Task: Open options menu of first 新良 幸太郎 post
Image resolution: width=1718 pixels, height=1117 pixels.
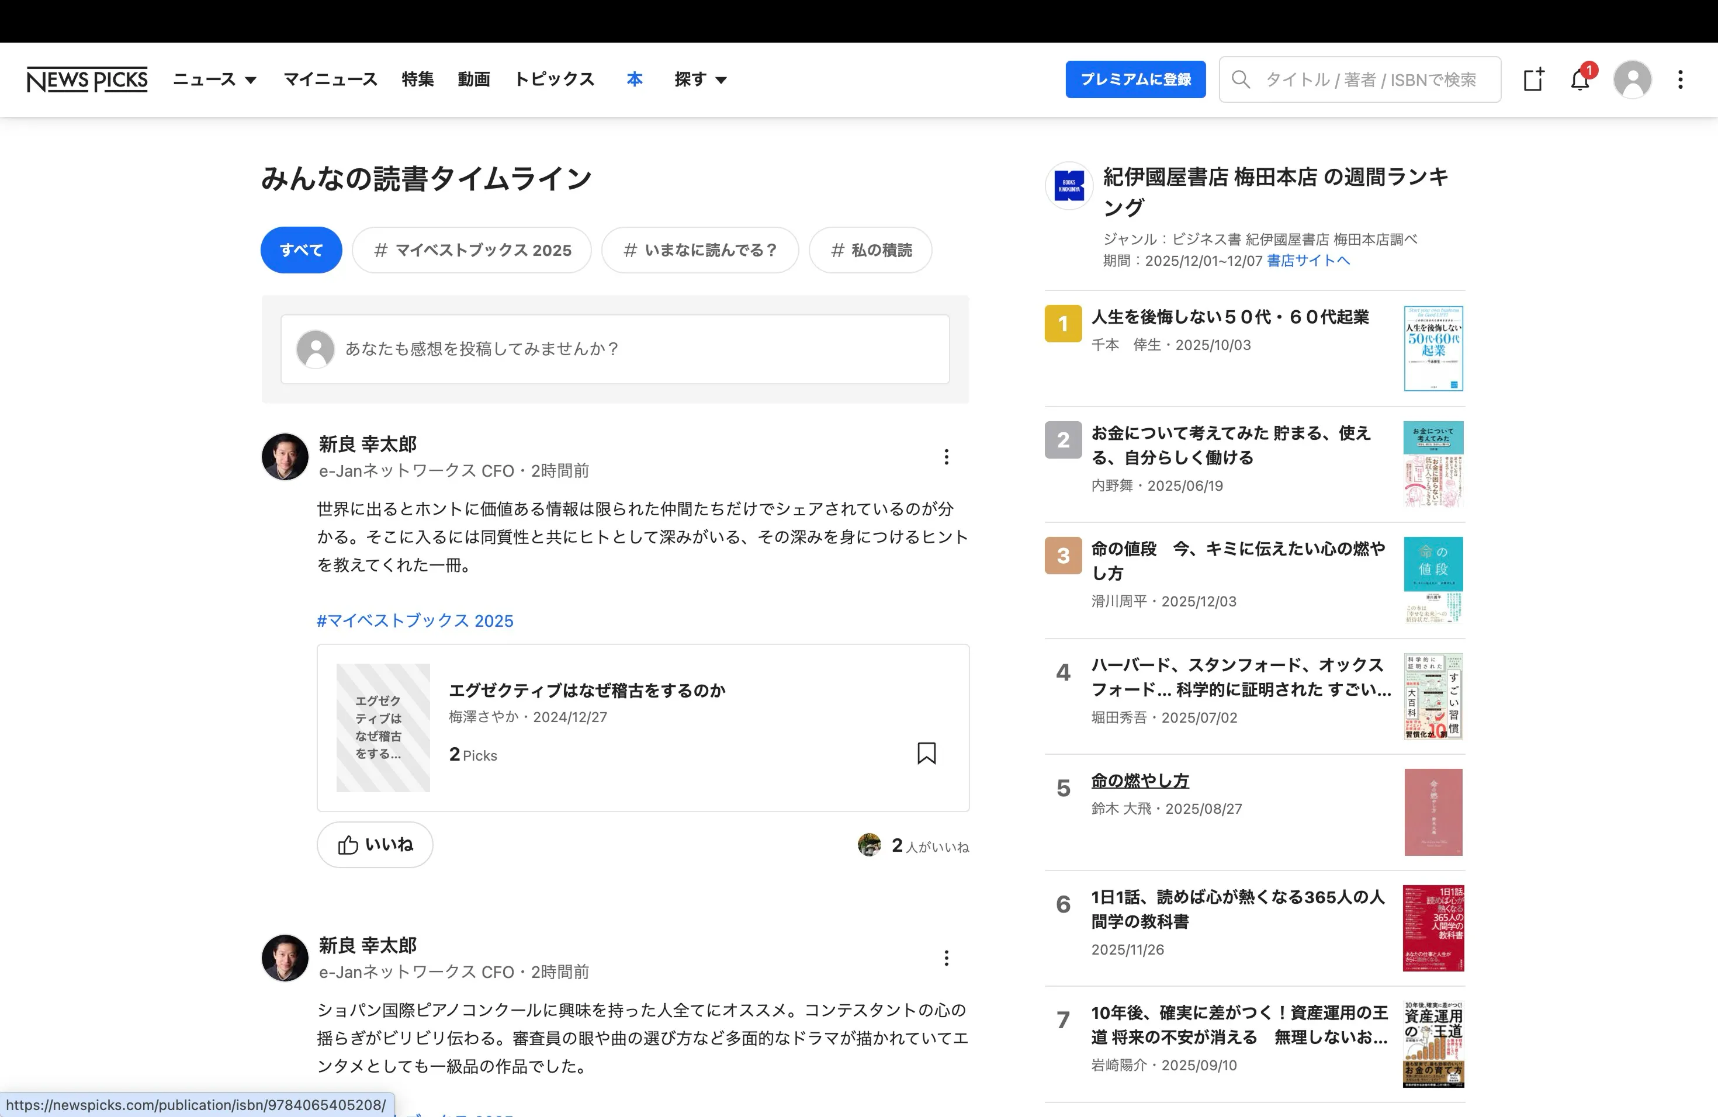Action: (x=946, y=457)
